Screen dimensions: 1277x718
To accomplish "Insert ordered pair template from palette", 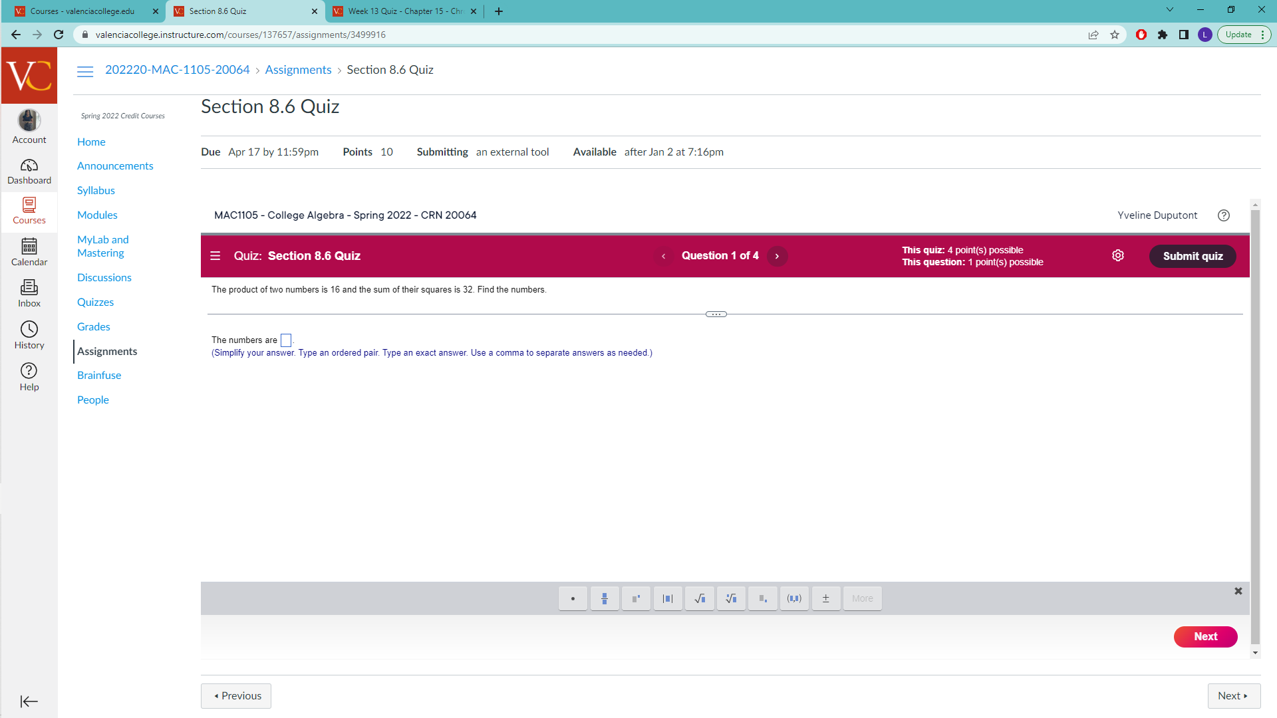I will click(794, 598).
